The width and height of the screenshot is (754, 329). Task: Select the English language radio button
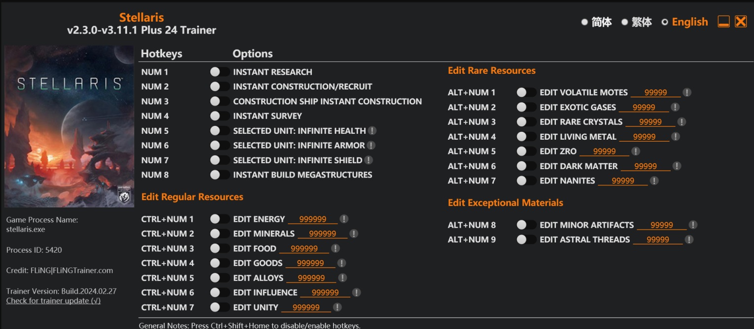(665, 22)
